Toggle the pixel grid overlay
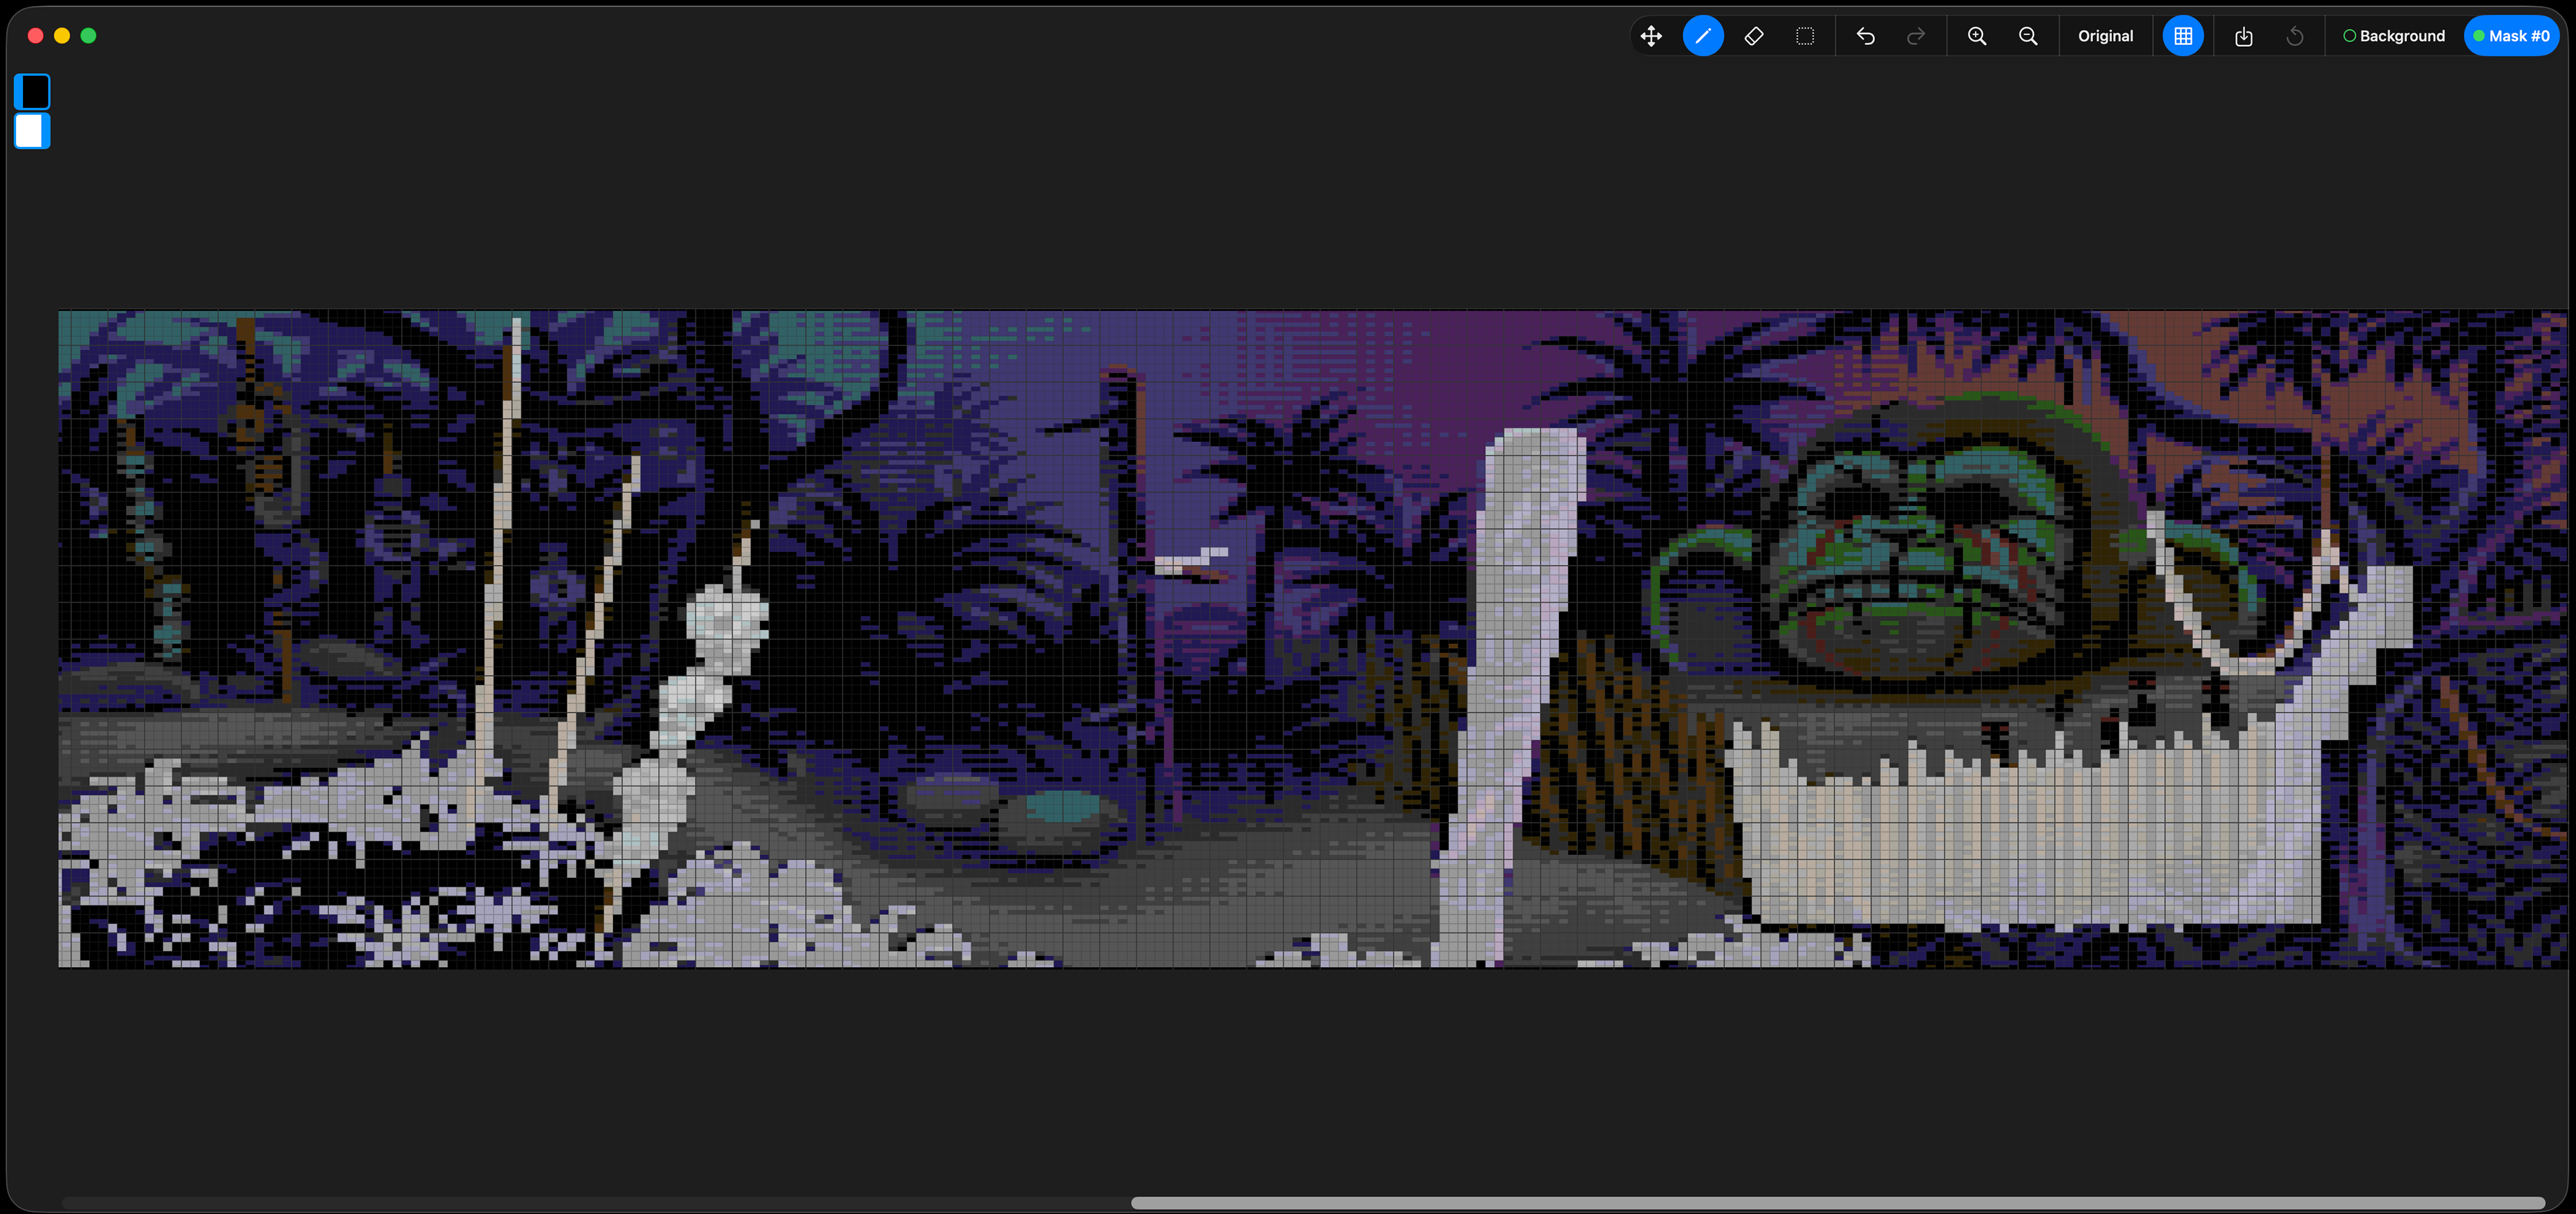2576x1214 pixels. tap(2182, 36)
